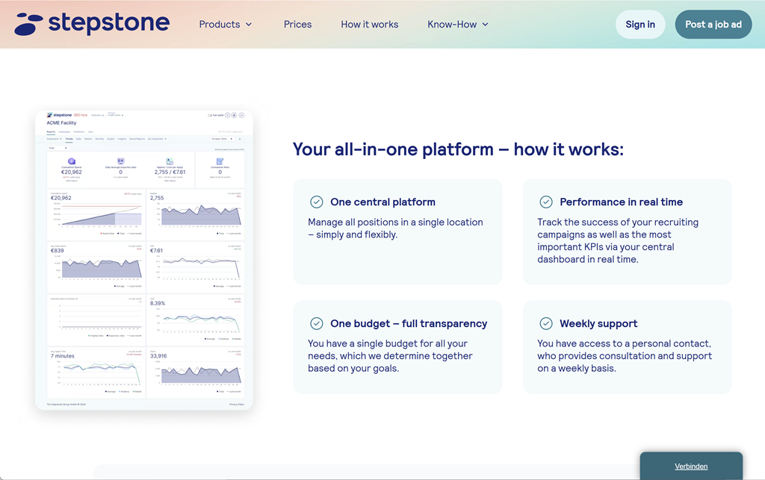Expand the Products dropdown menu
Image resolution: width=765 pixels, height=480 pixels.
pyautogui.click(x=225, y=25)
